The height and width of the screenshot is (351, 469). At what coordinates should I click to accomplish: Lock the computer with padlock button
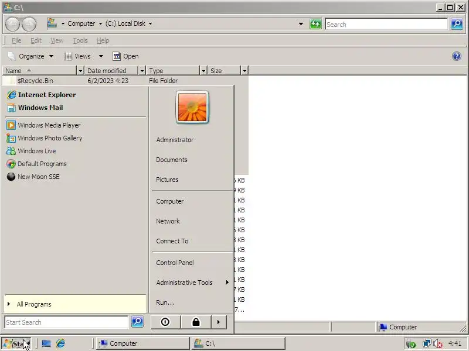196,322
